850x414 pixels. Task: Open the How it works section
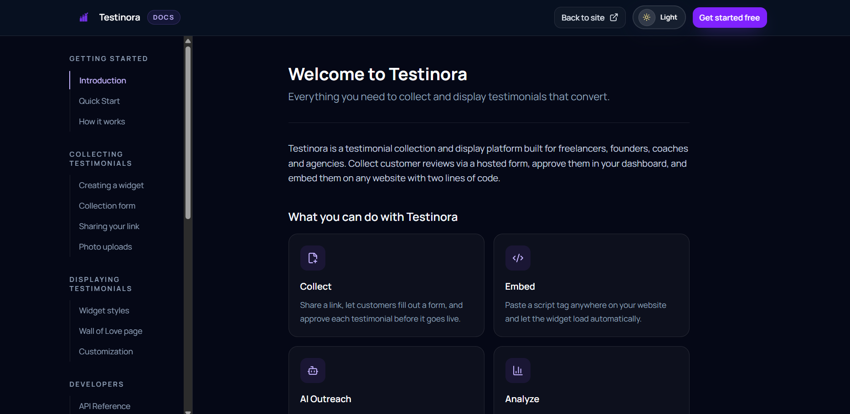[x=102, y=121]
